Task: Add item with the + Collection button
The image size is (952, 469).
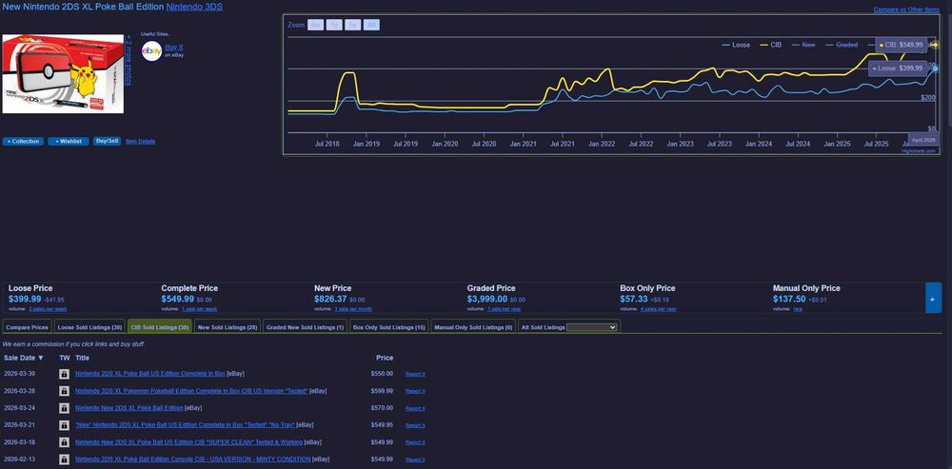Action: pyautogui.click(x=23, y=142)
